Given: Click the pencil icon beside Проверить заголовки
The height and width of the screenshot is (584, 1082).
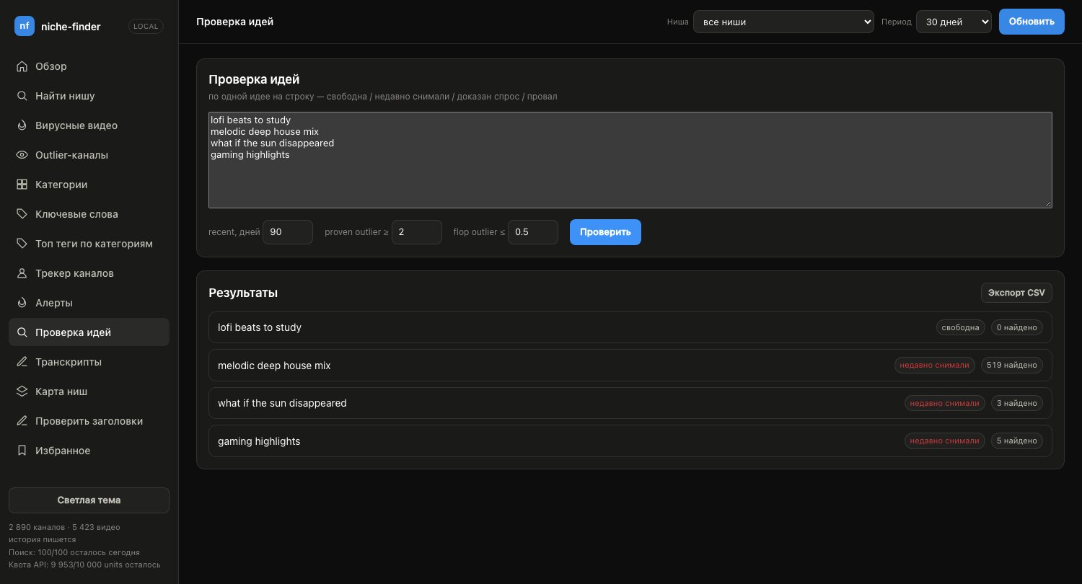Looking at the screenshot, I should point(22,421).
